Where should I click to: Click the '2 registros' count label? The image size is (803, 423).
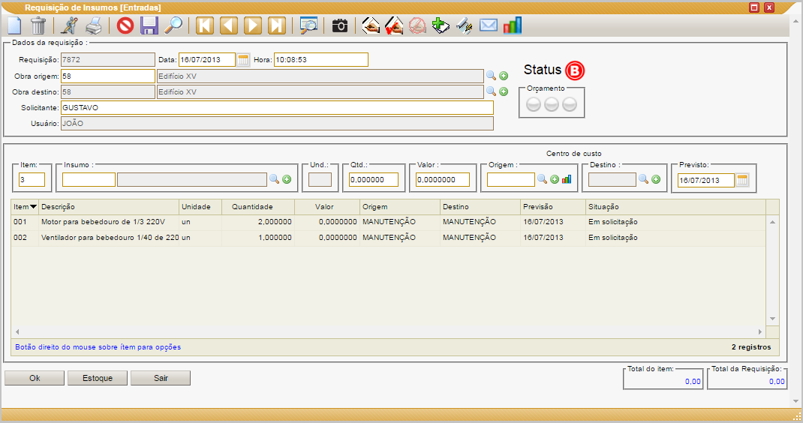(x=750, y=346)
